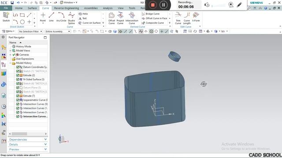Pause the screen recording
Image resolution: width=282 pixels, height=158 pixels.
(x=163, y=5)
